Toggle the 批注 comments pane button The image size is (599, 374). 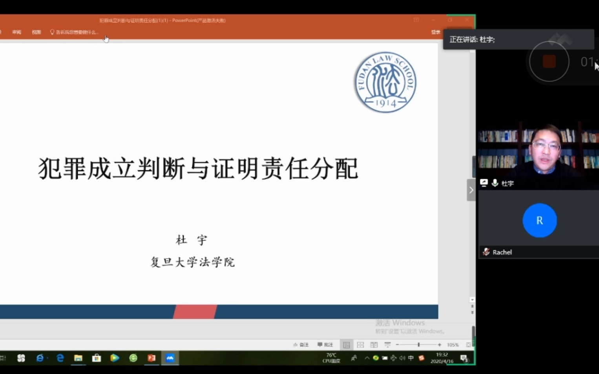(x=325, y=345)
